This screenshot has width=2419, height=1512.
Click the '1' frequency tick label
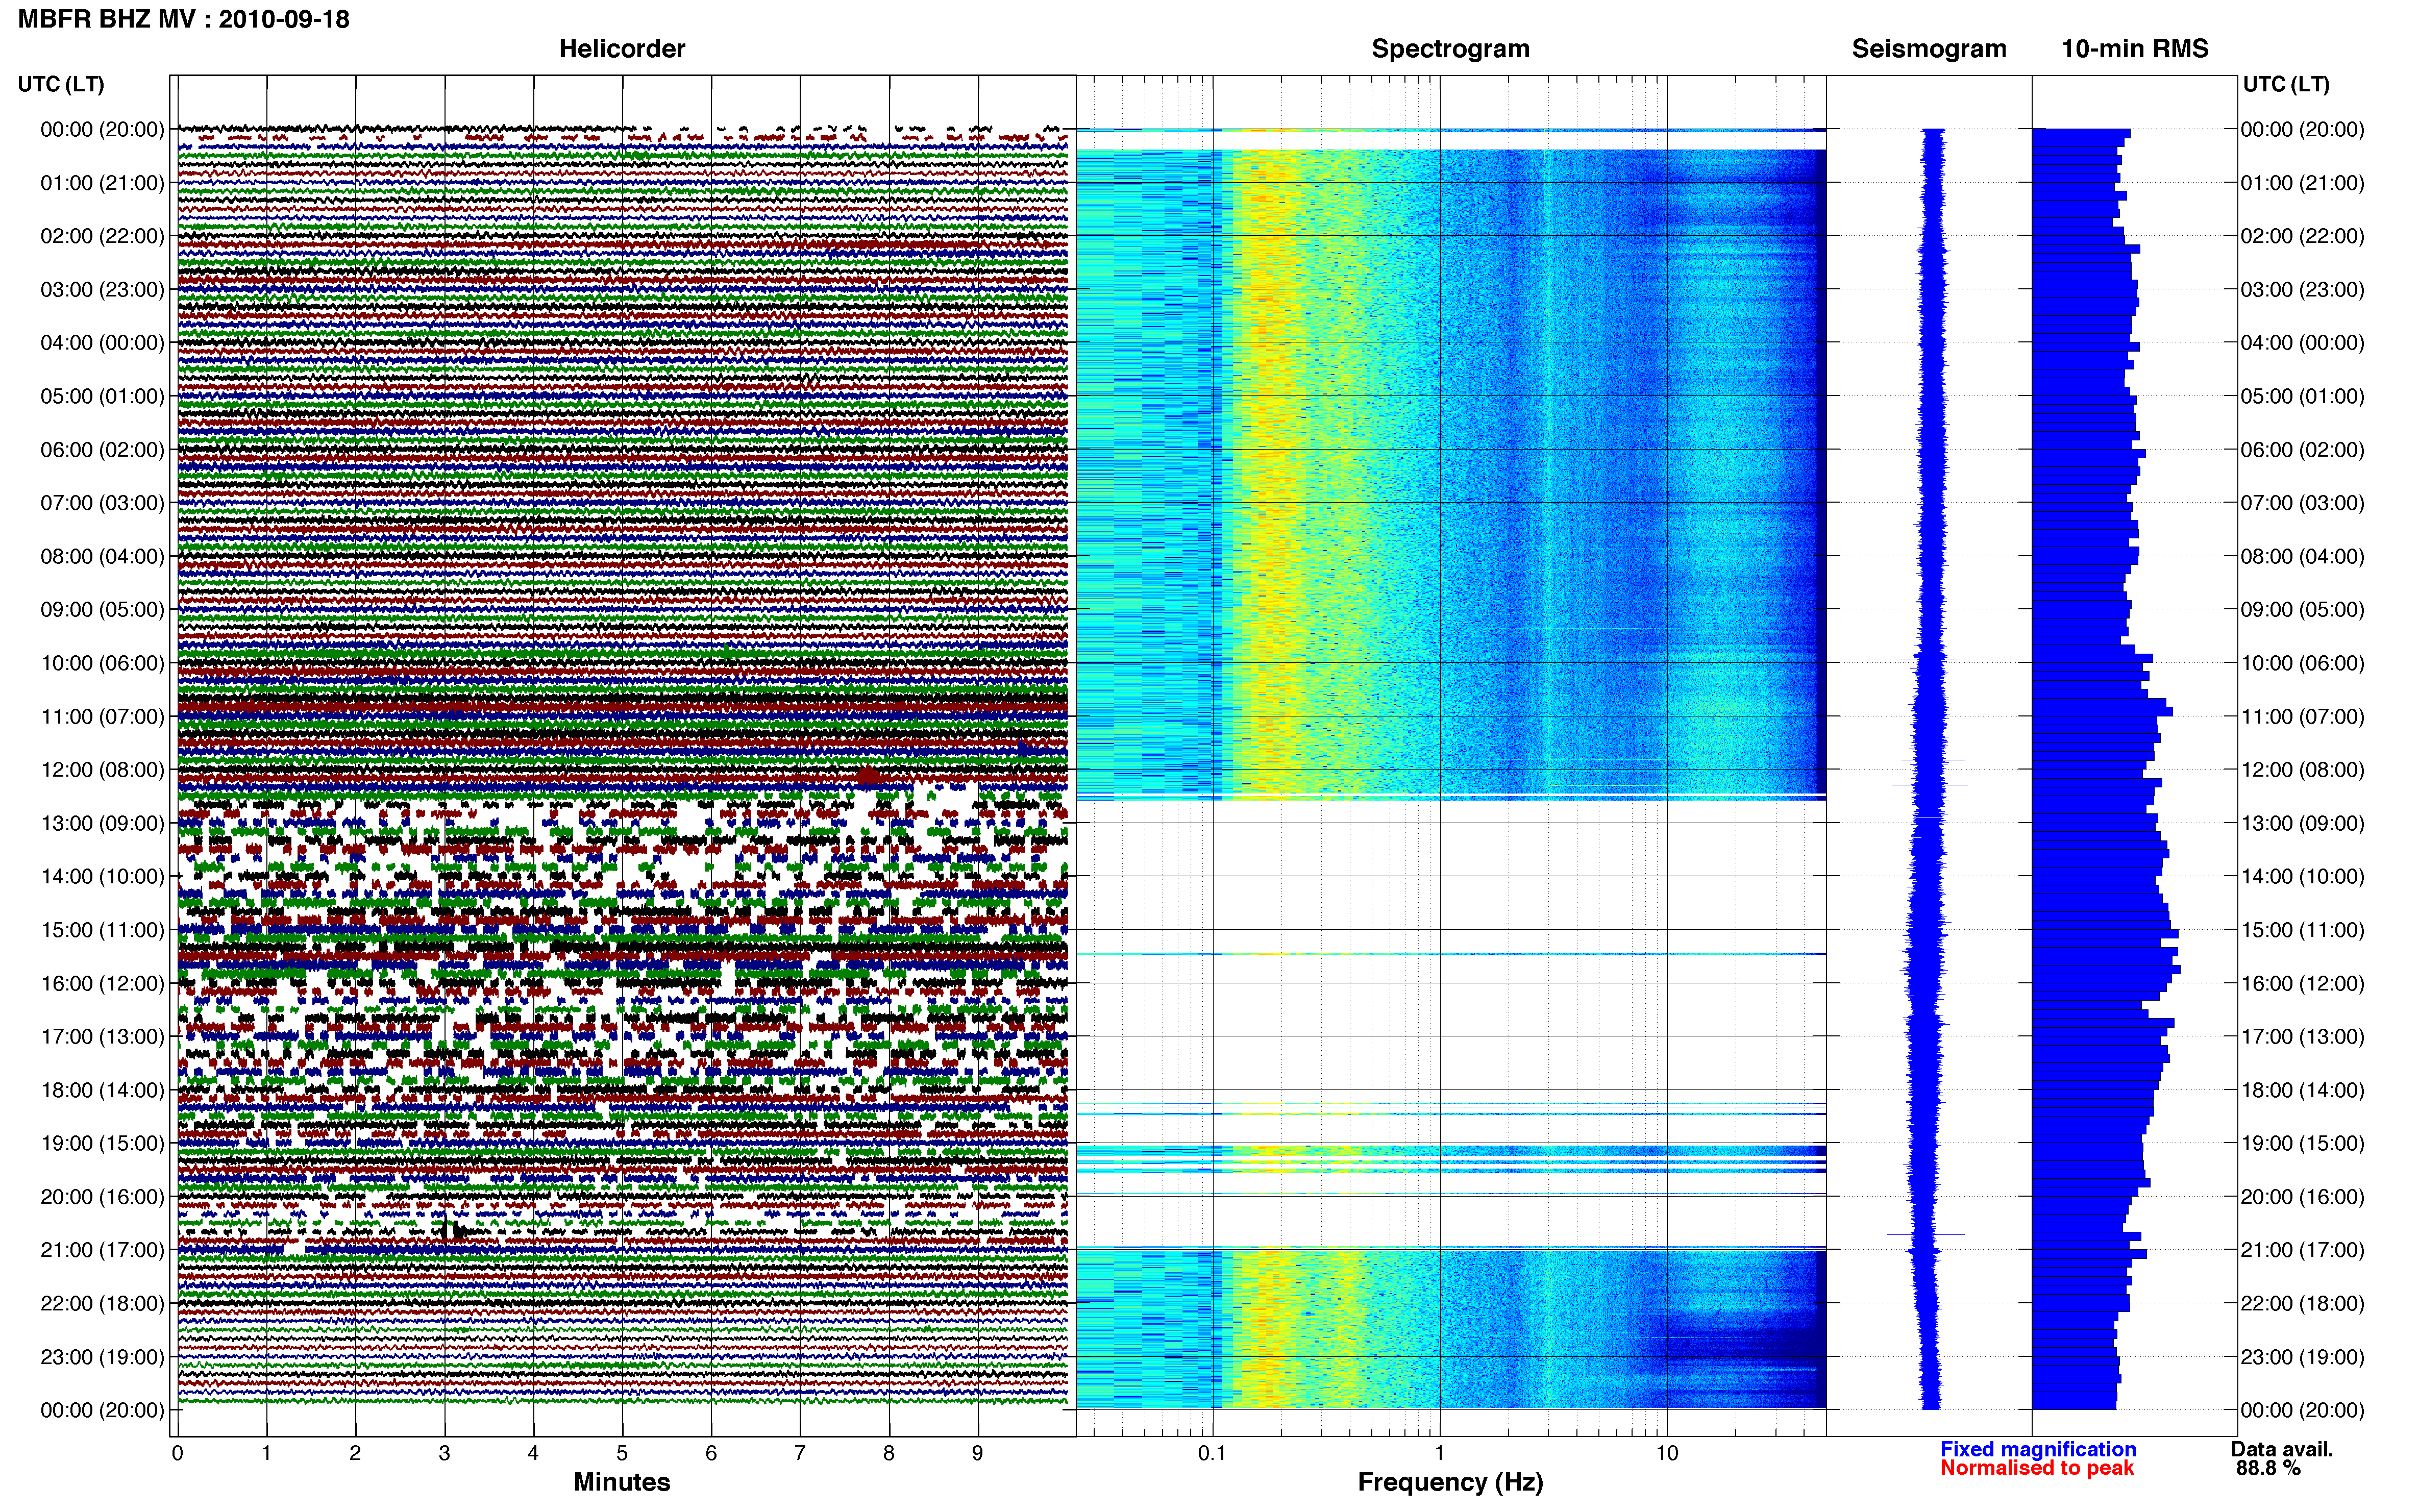(x=1439, y=1453)
